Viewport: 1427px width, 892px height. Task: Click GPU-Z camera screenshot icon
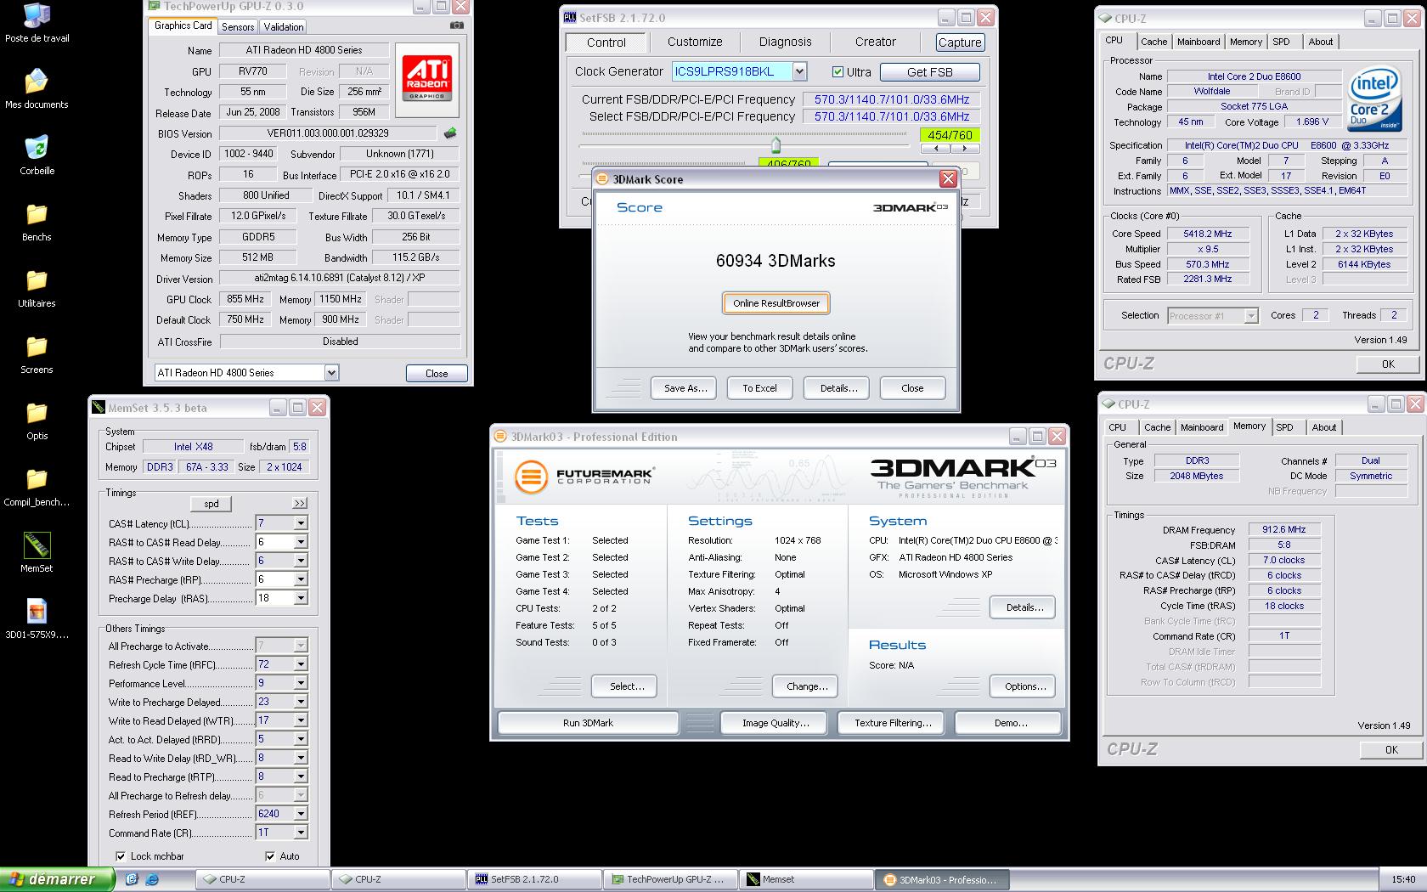(x=456, y=25)
